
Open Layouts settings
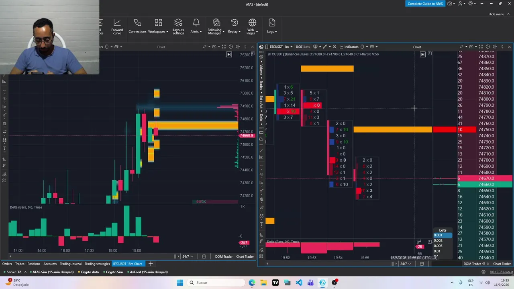pyautogui.click(x=178, y=26)
